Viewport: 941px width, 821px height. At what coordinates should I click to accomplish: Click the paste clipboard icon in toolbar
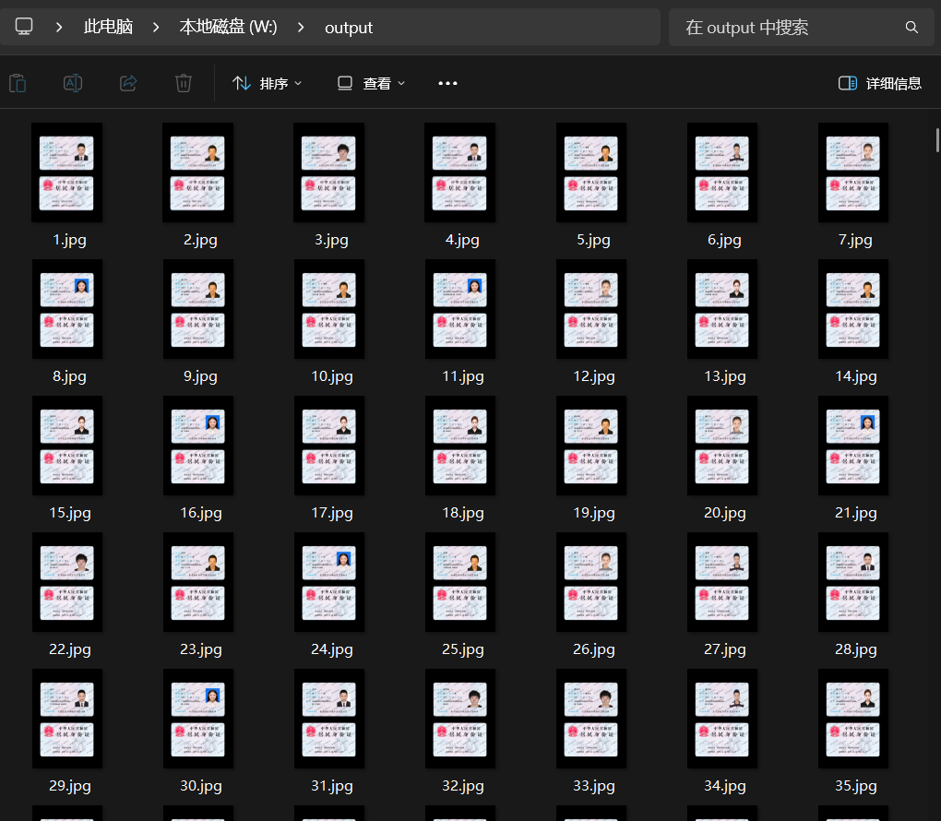18,83
